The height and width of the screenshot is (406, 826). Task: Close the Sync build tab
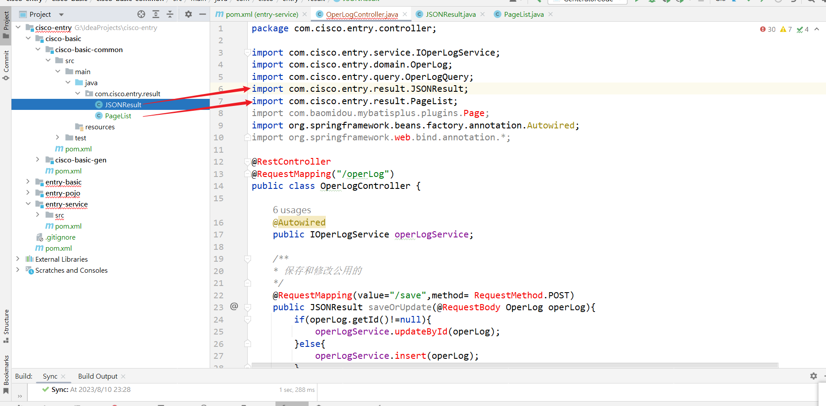(x=64, y=376)
